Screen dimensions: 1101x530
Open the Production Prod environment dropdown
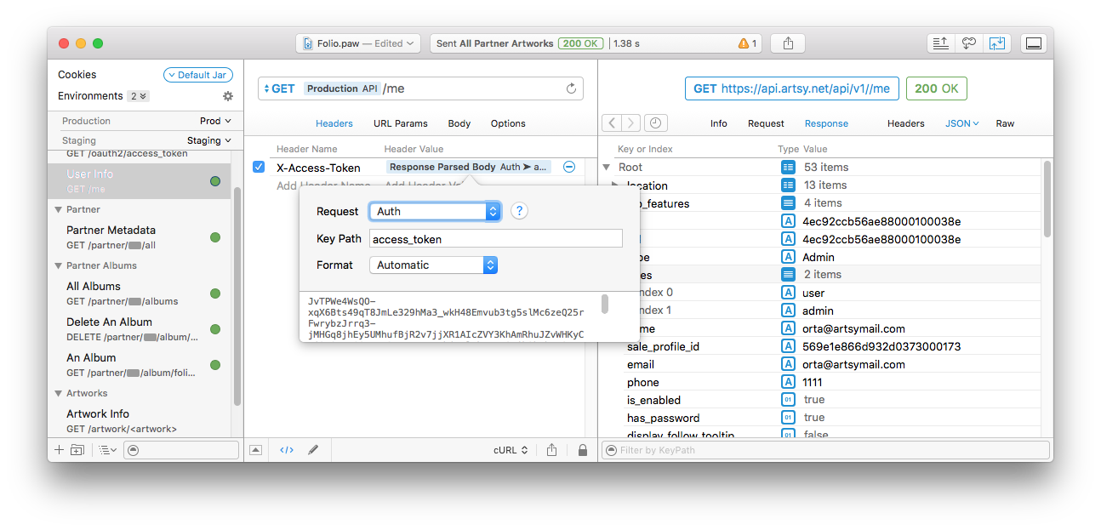216,121
